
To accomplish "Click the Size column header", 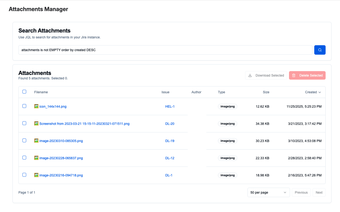I will [266, 92].
